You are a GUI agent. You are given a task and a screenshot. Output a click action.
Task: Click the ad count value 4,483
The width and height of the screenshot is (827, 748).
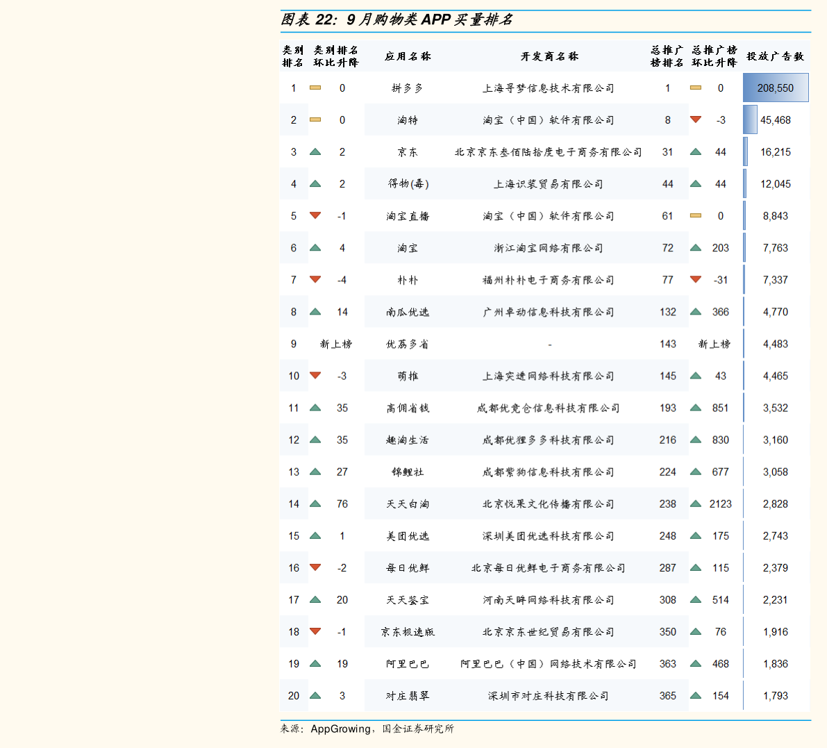pos(776,344)
